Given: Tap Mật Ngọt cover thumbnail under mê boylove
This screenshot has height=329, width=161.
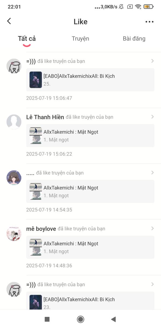Looking at the screenshot, I should [x=36, y=247].
